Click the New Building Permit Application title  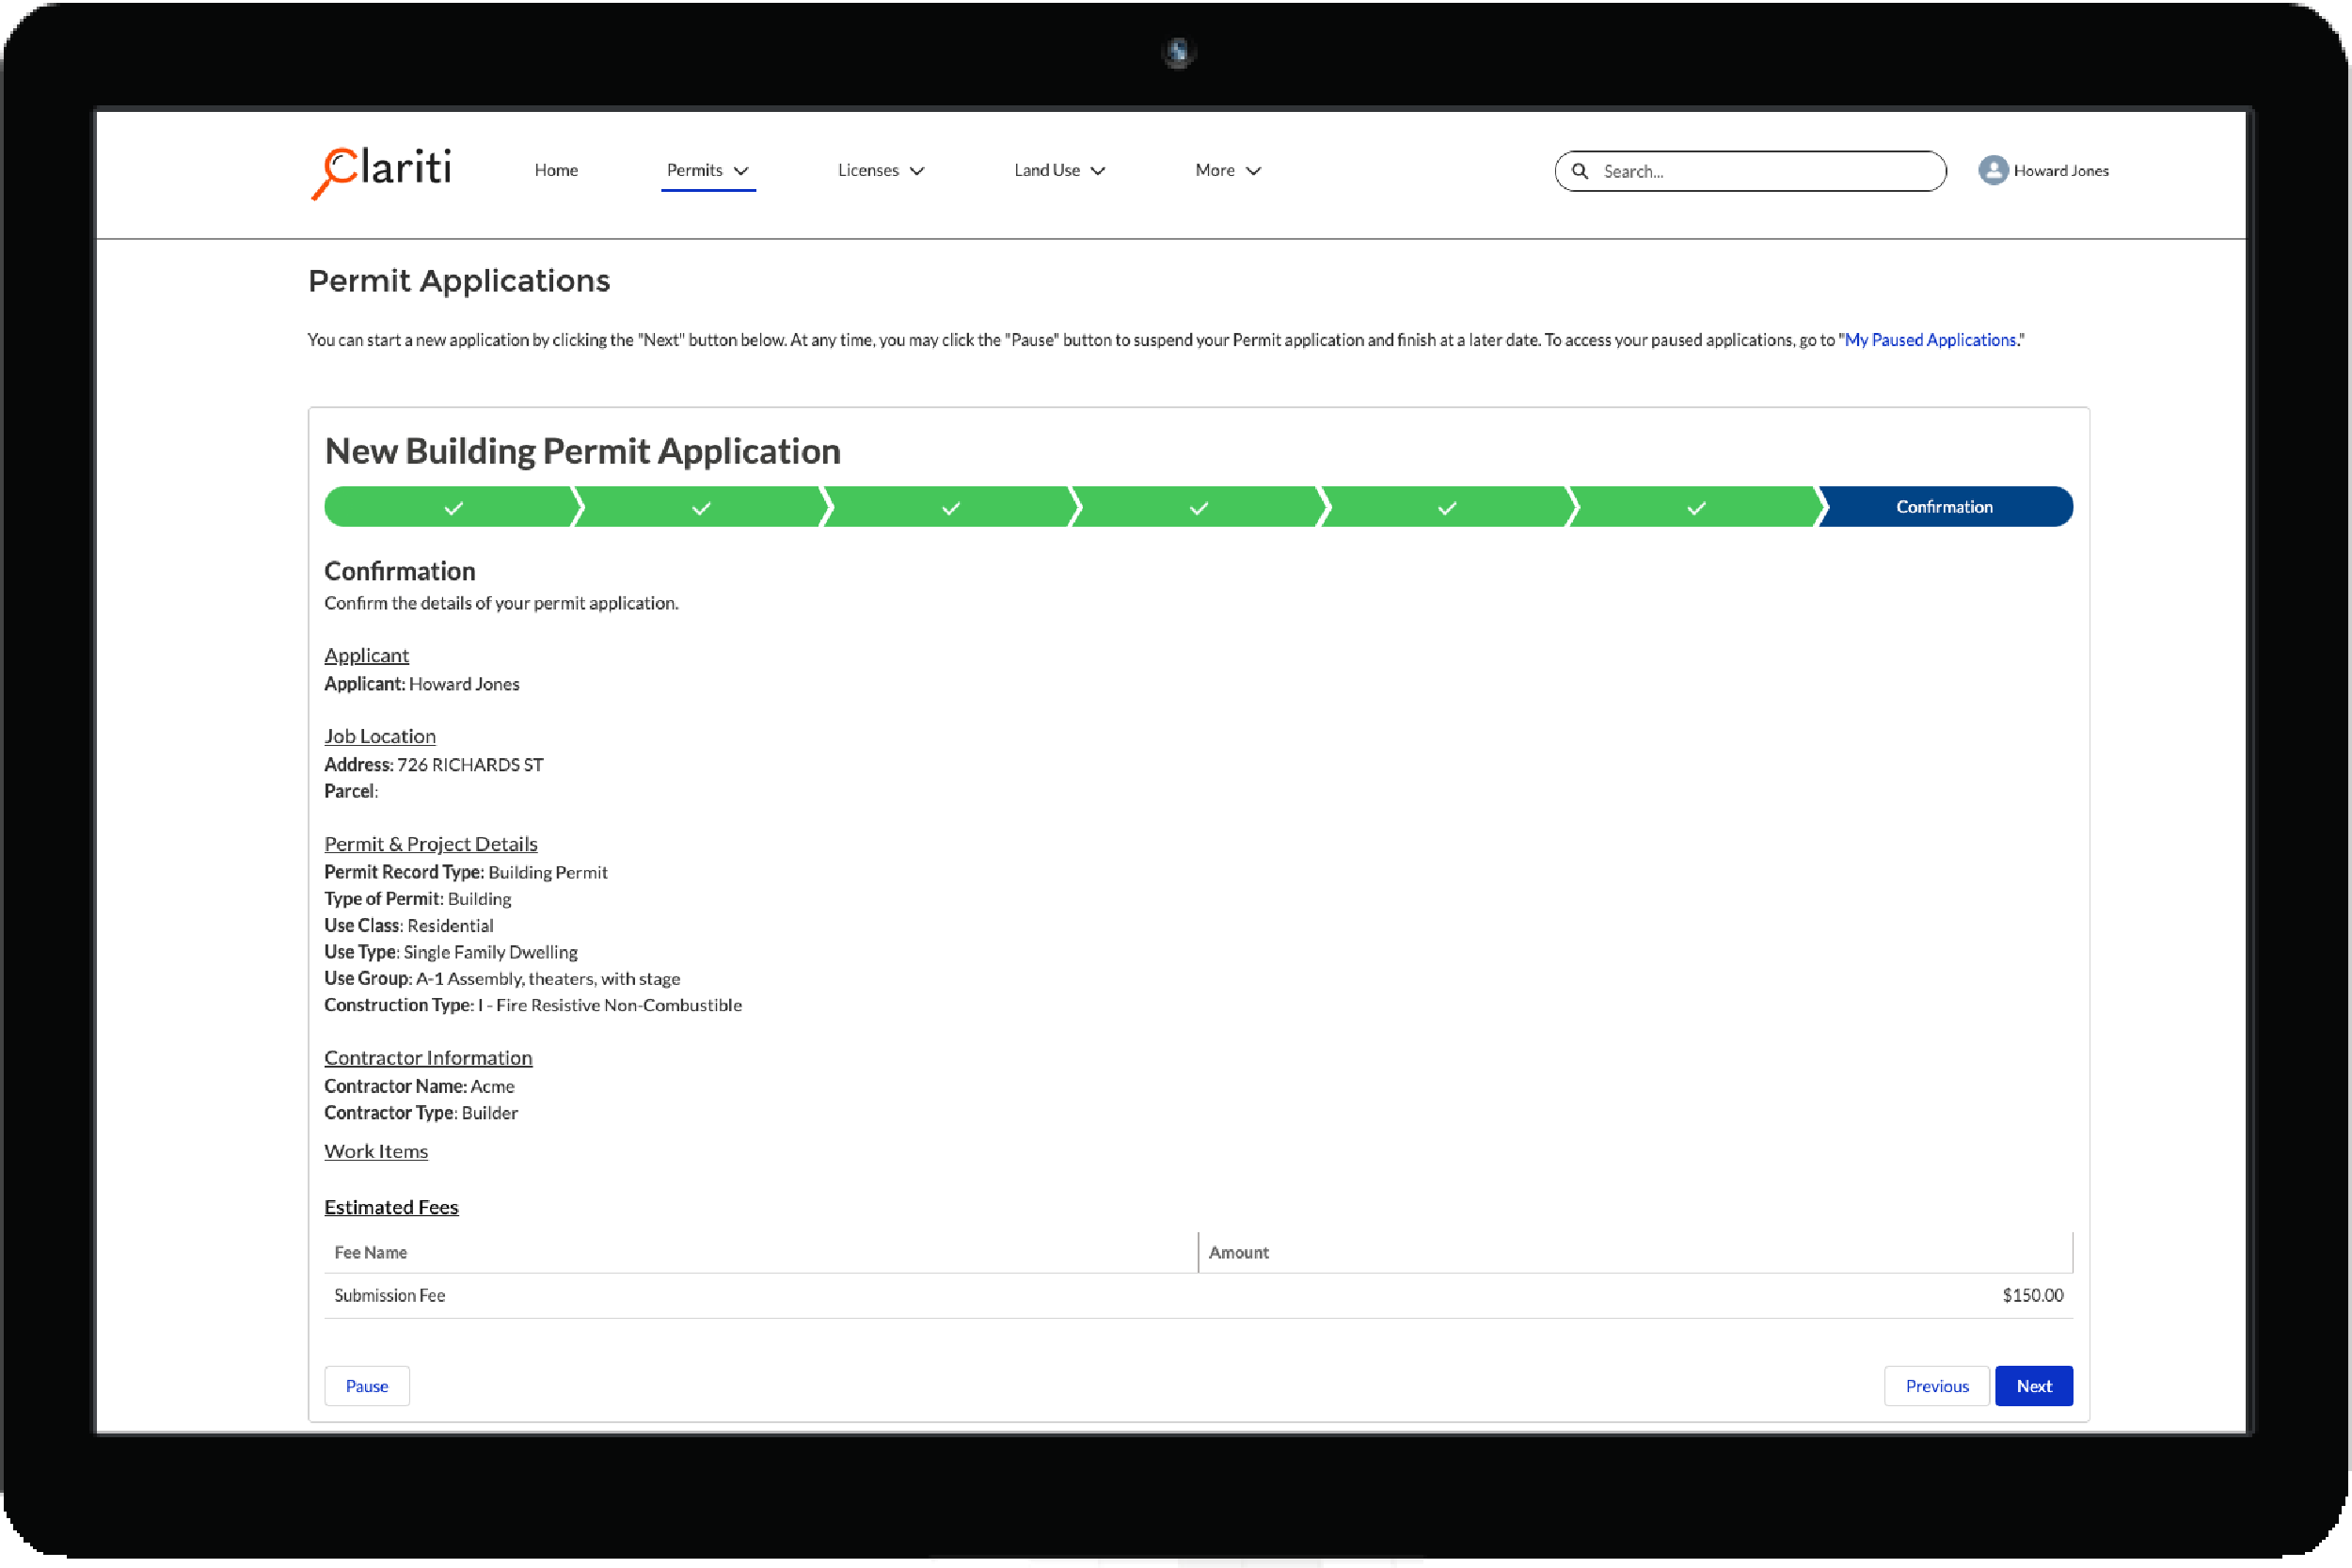click(583, 452)
